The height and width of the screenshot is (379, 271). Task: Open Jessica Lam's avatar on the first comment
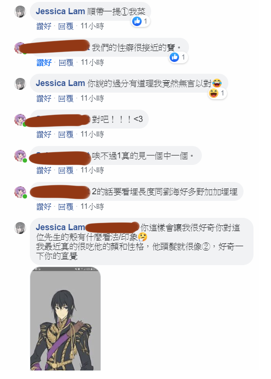coord(20,12)
